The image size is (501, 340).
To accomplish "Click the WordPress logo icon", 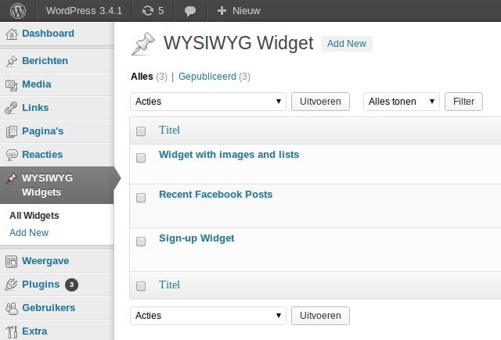I will point(18,11).
